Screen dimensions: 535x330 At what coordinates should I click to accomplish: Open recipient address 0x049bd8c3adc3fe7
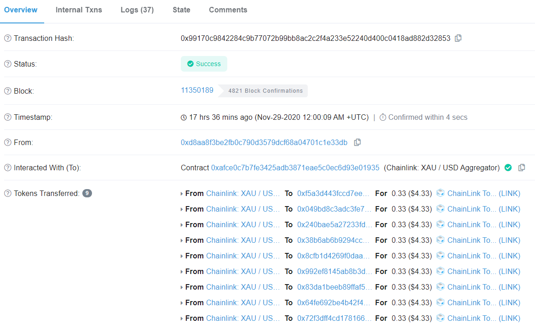[x=334, y=209]
